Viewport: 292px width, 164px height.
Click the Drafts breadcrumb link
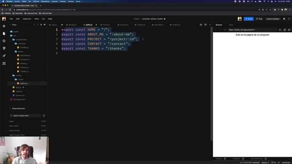pos(136,19)
